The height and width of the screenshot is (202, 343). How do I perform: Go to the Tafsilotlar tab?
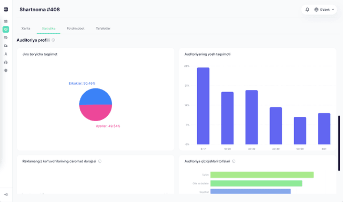tap(103, 28)
